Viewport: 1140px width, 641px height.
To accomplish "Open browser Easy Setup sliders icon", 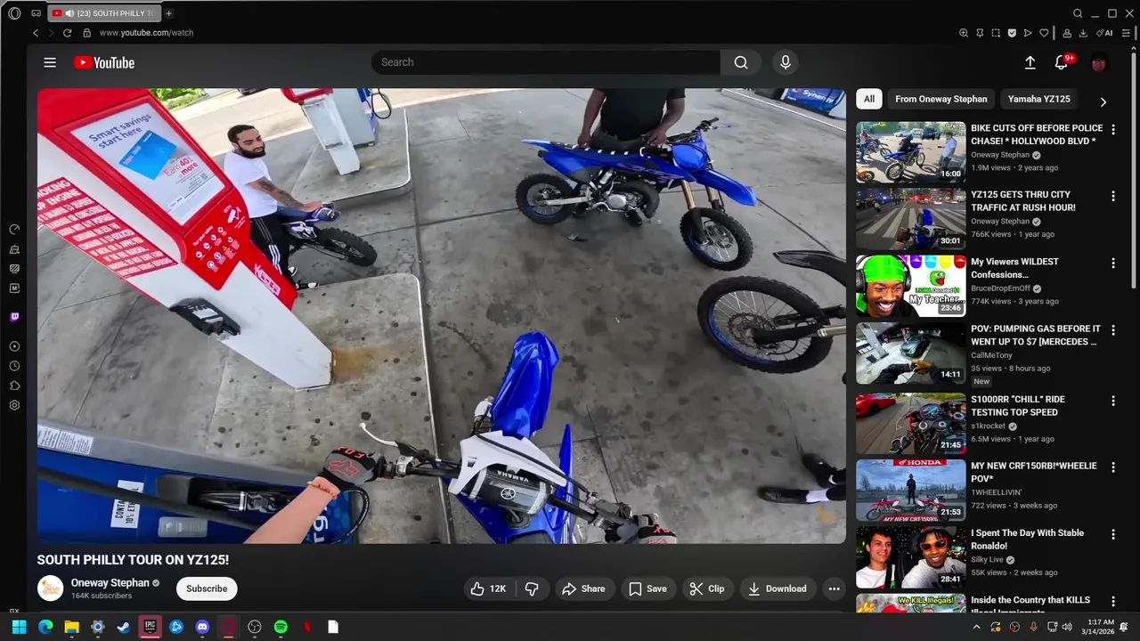I will click(x=1127, y=33).
